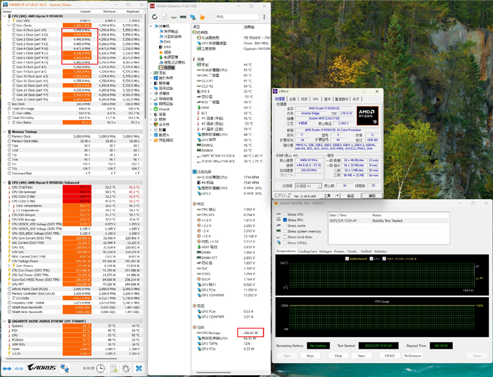Screen dimensions: 493x377
Task: Enable the Stress CPU checkbox
Action: (283, 215)
